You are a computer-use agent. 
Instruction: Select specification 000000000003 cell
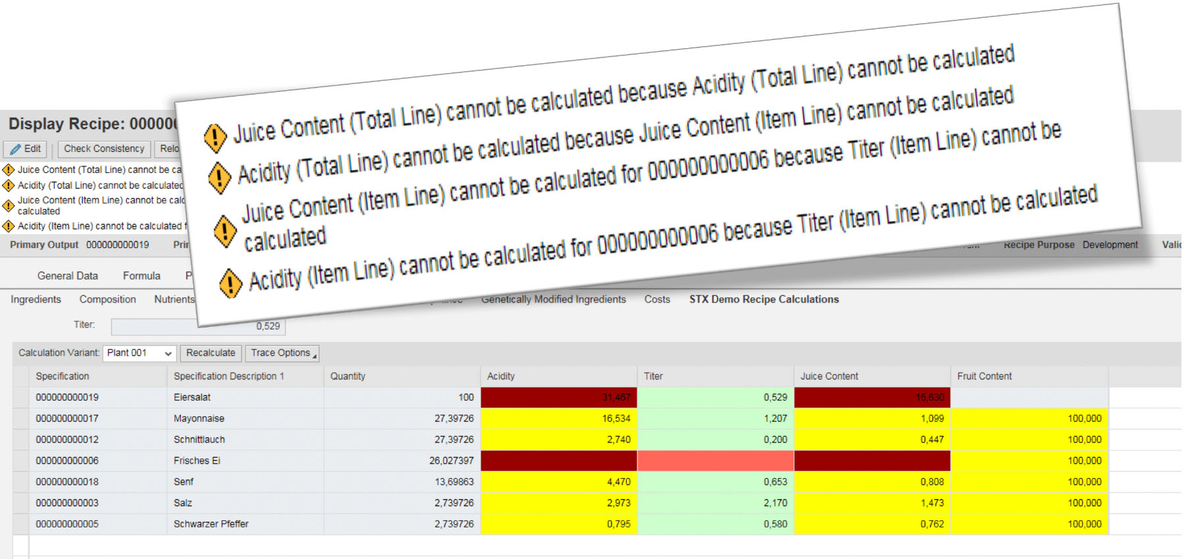(x=98, y=502)
